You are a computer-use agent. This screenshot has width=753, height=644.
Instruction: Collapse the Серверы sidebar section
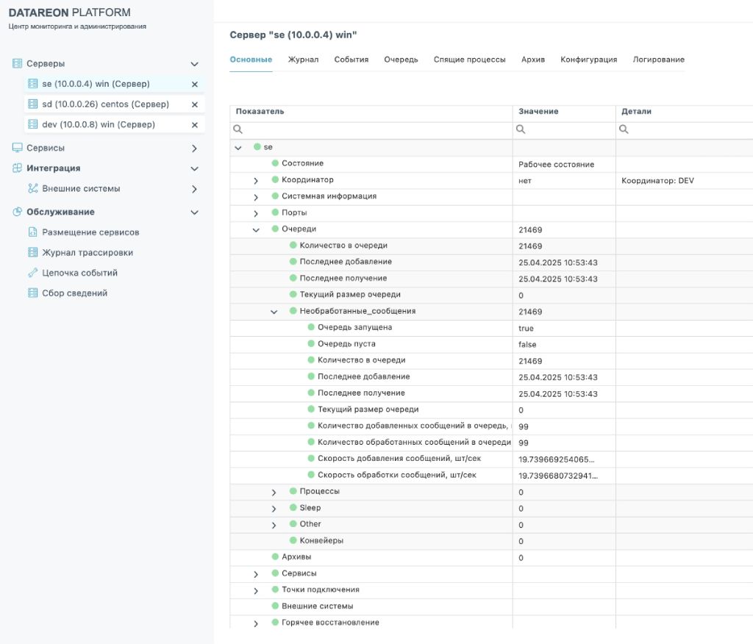[x=194, y=64]
